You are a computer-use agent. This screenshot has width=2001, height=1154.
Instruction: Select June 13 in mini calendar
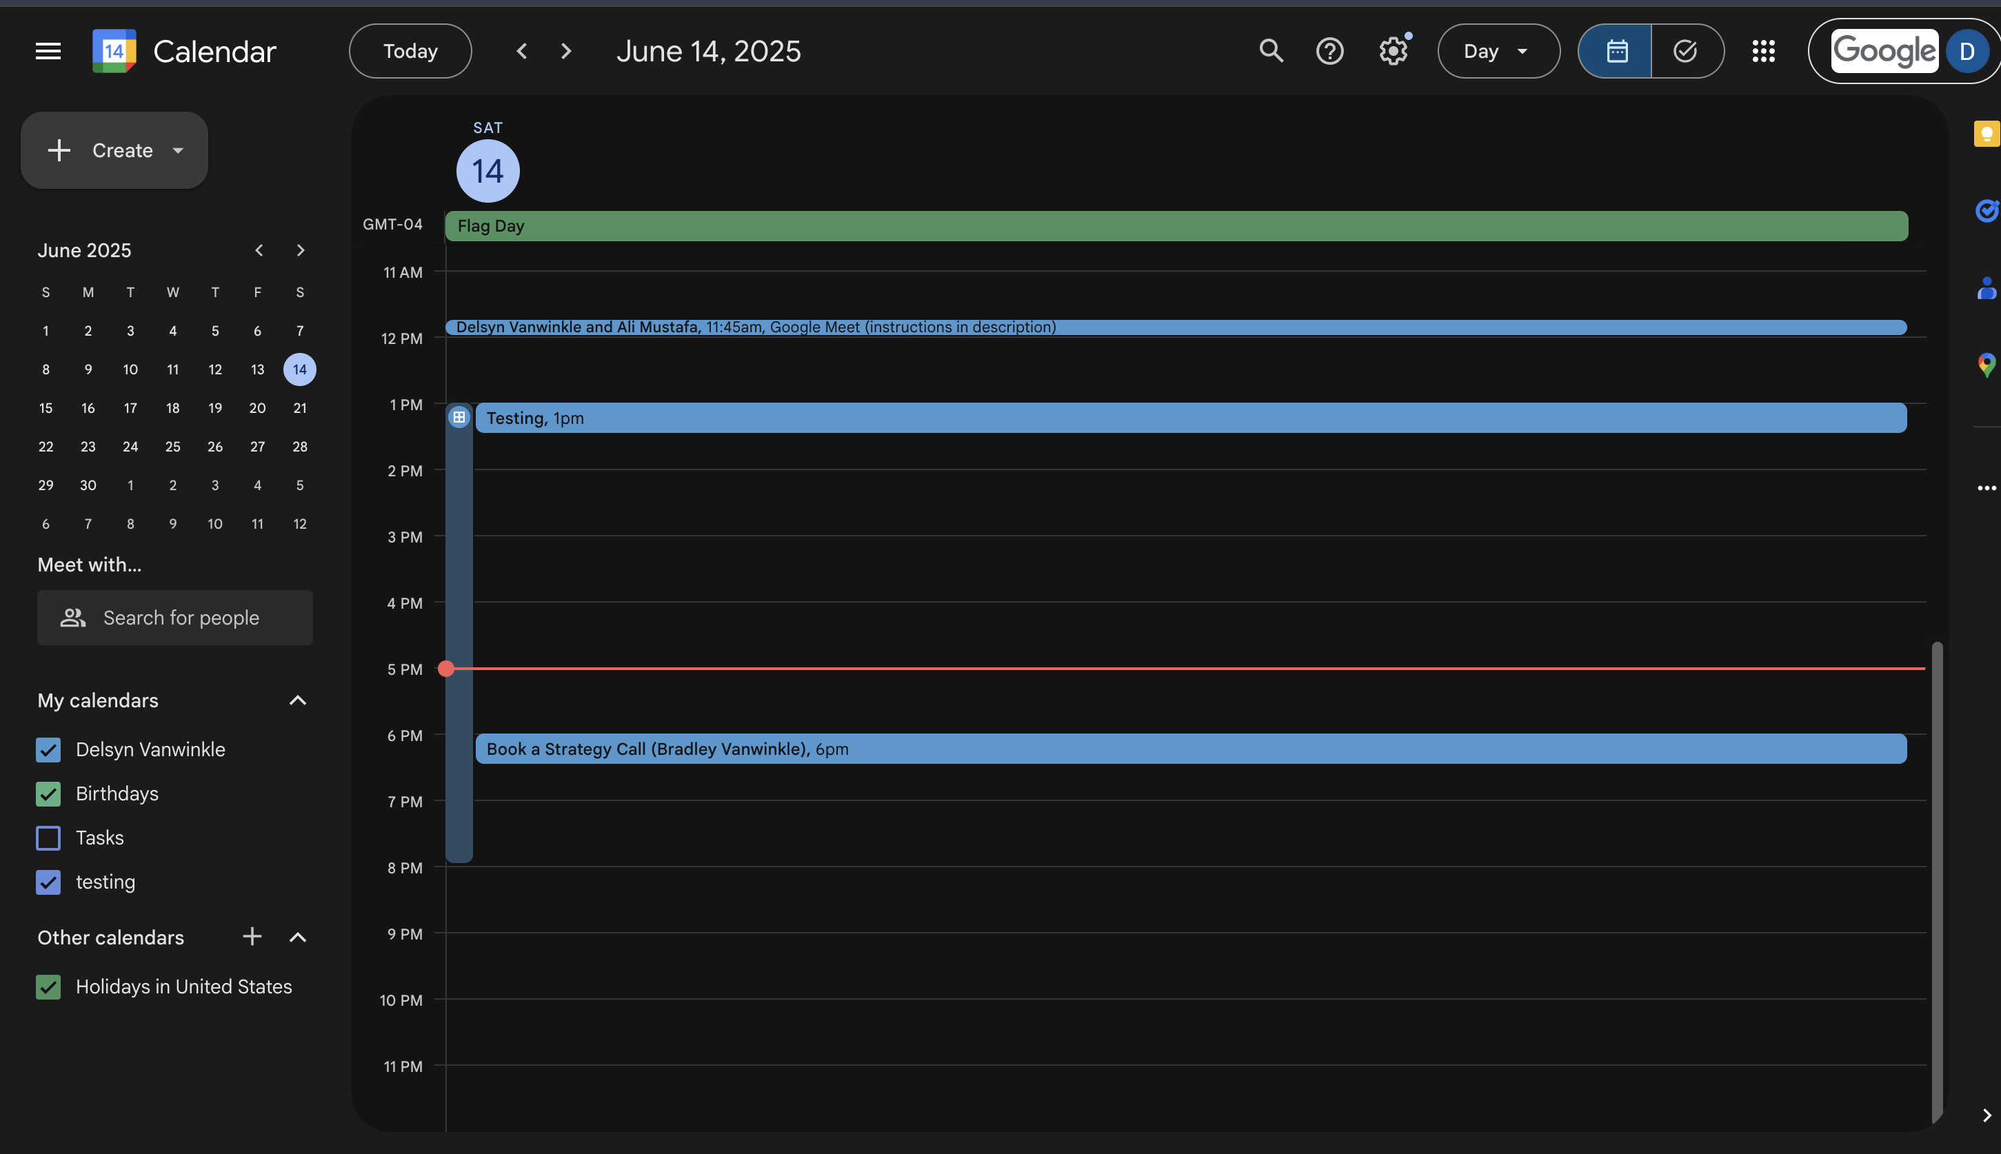tap(258, 370)
